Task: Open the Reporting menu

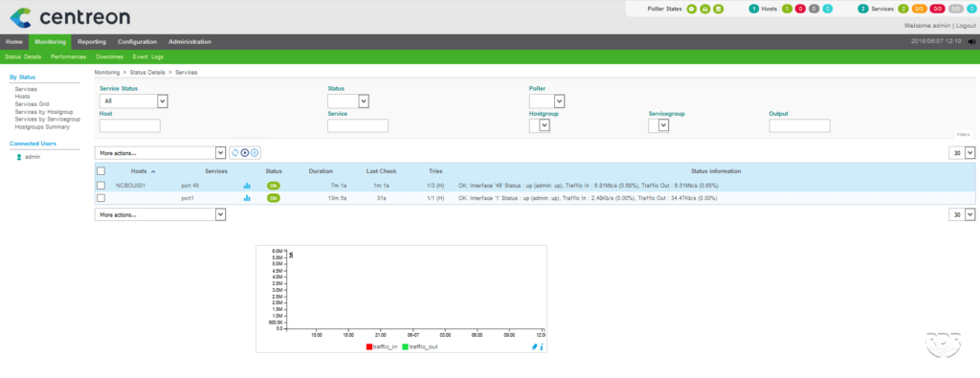Action: point(92,42)
